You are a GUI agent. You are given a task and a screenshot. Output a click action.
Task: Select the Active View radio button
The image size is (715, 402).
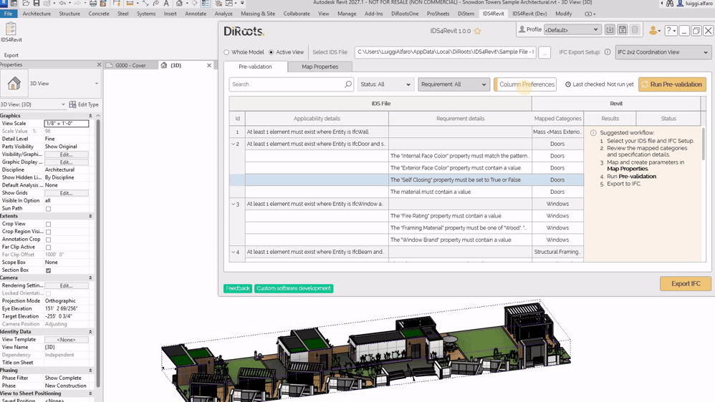coord(272,52)
